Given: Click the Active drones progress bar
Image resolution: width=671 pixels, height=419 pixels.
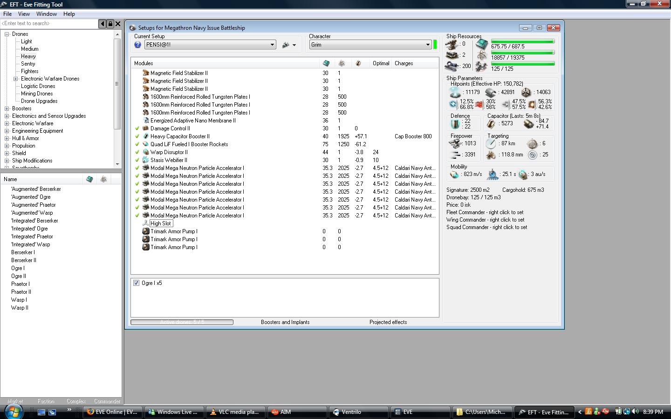Looking at the screenshot, I should 182,322.
